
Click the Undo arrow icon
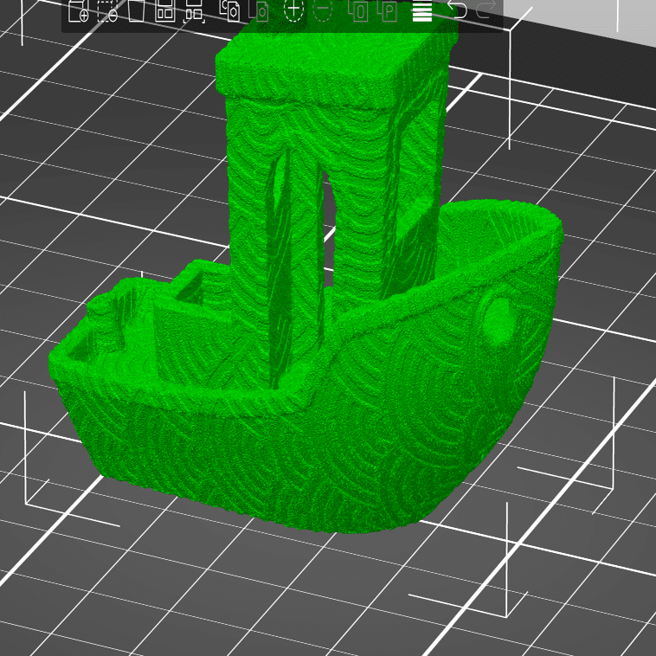(x=457, y=10)
